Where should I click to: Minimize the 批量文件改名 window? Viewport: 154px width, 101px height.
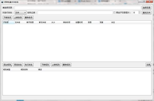point(140,2)
